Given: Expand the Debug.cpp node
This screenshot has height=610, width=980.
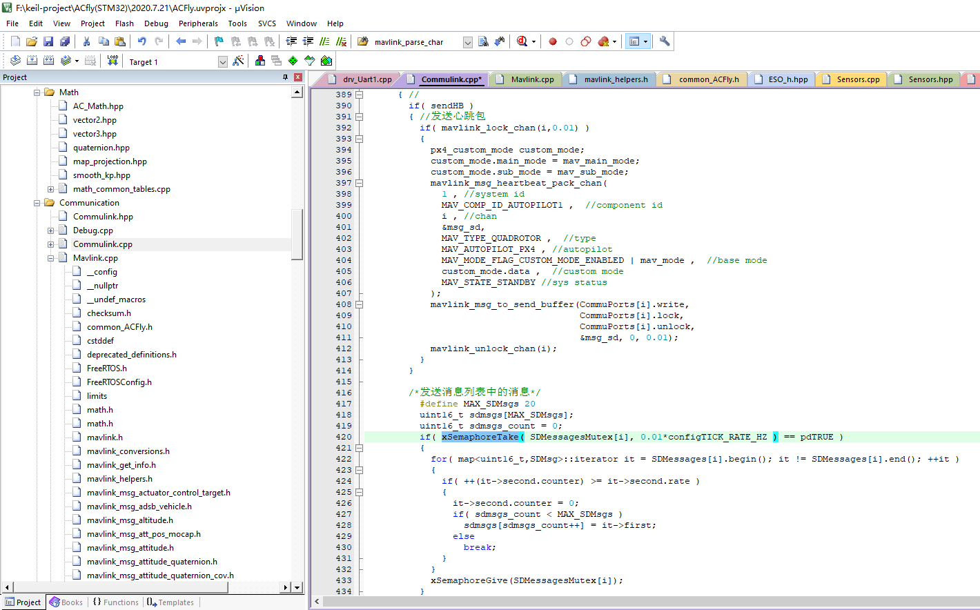Looking at the screenshot, I should [51, 230].
